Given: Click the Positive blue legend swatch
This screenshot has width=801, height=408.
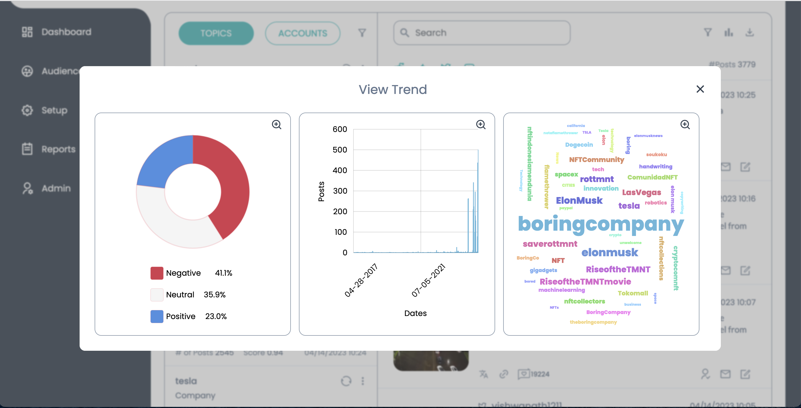Looking at the screenshot, I should [x=157, y=316].
